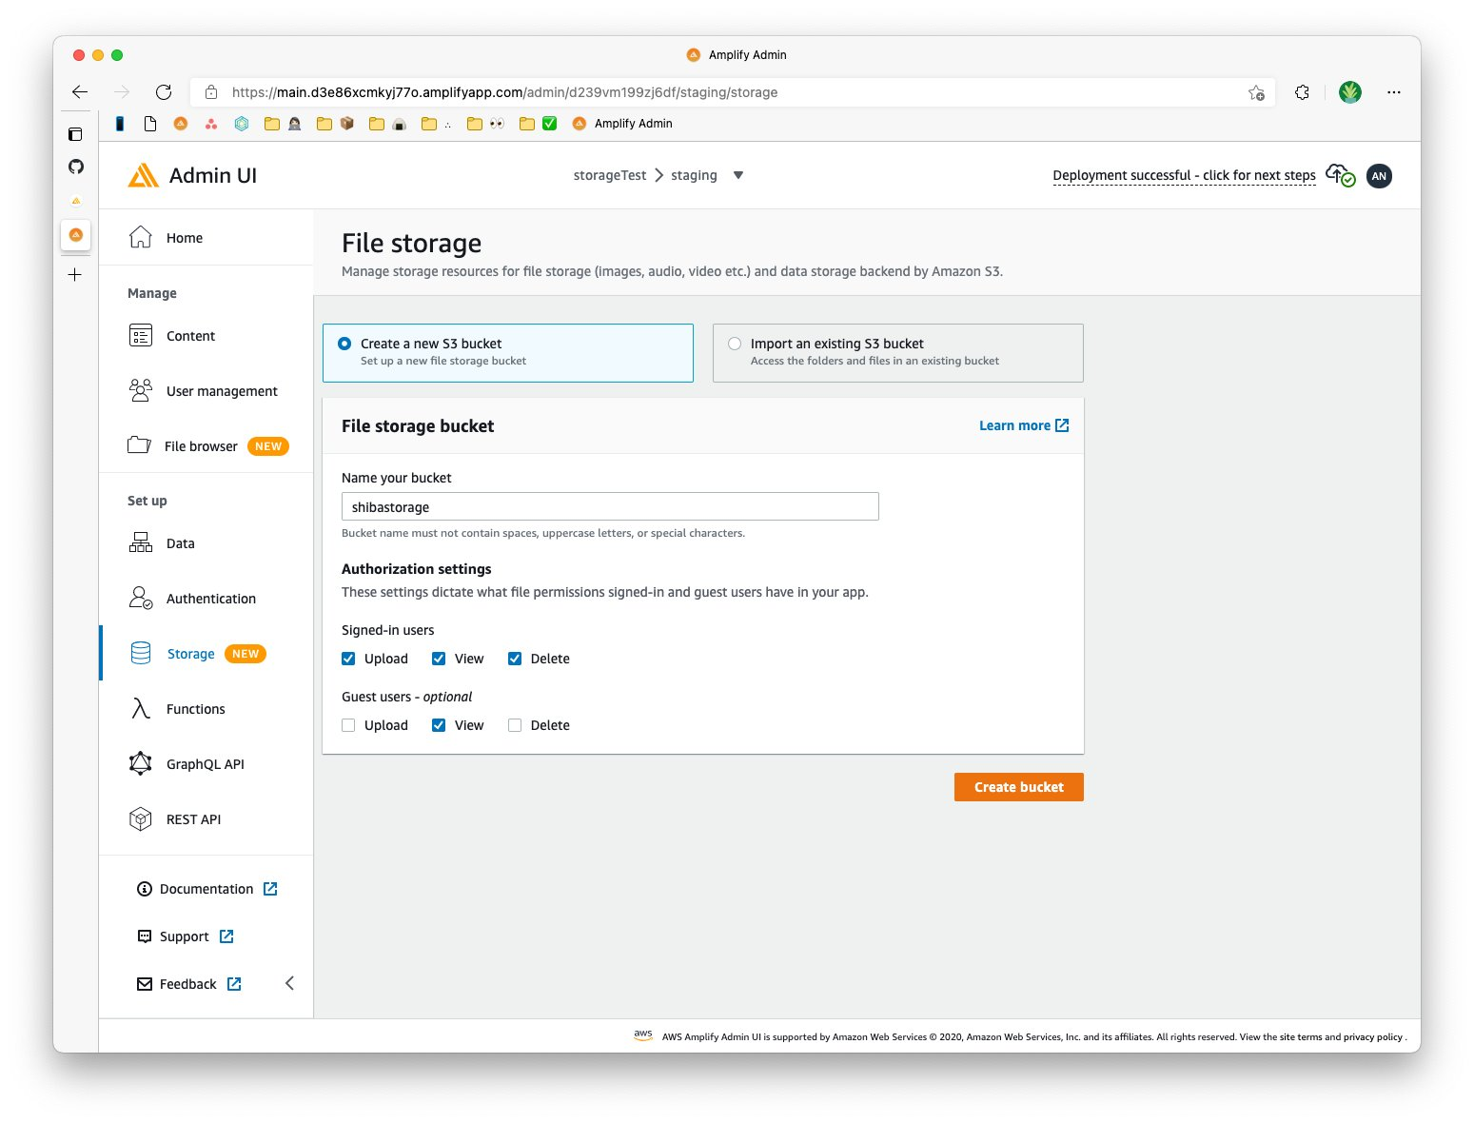Open the Feedback external link
The image size is (1474, 1123).
(x=189, y=984)
